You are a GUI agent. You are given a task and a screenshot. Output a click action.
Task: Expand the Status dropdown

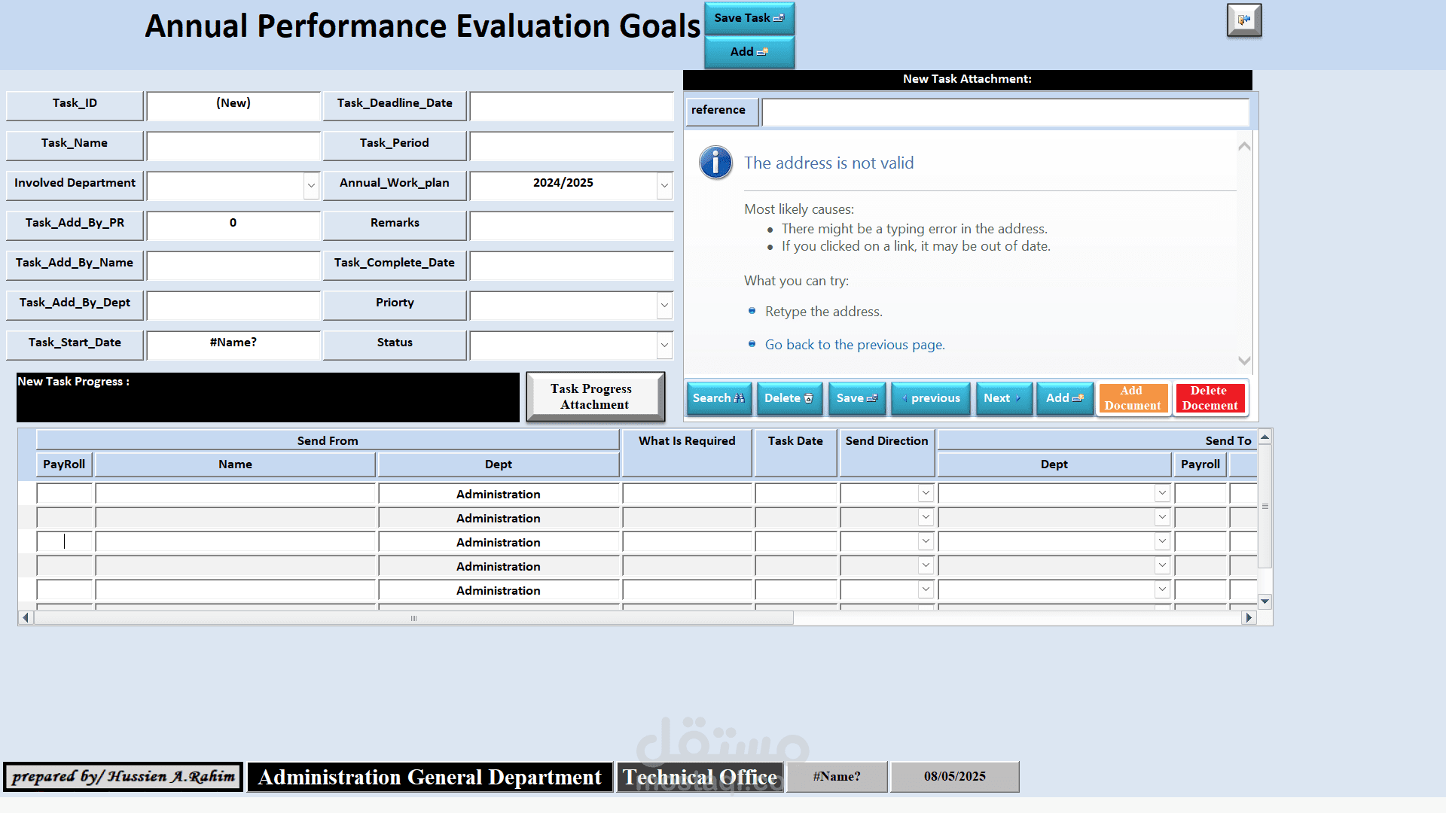pos(664,346)
